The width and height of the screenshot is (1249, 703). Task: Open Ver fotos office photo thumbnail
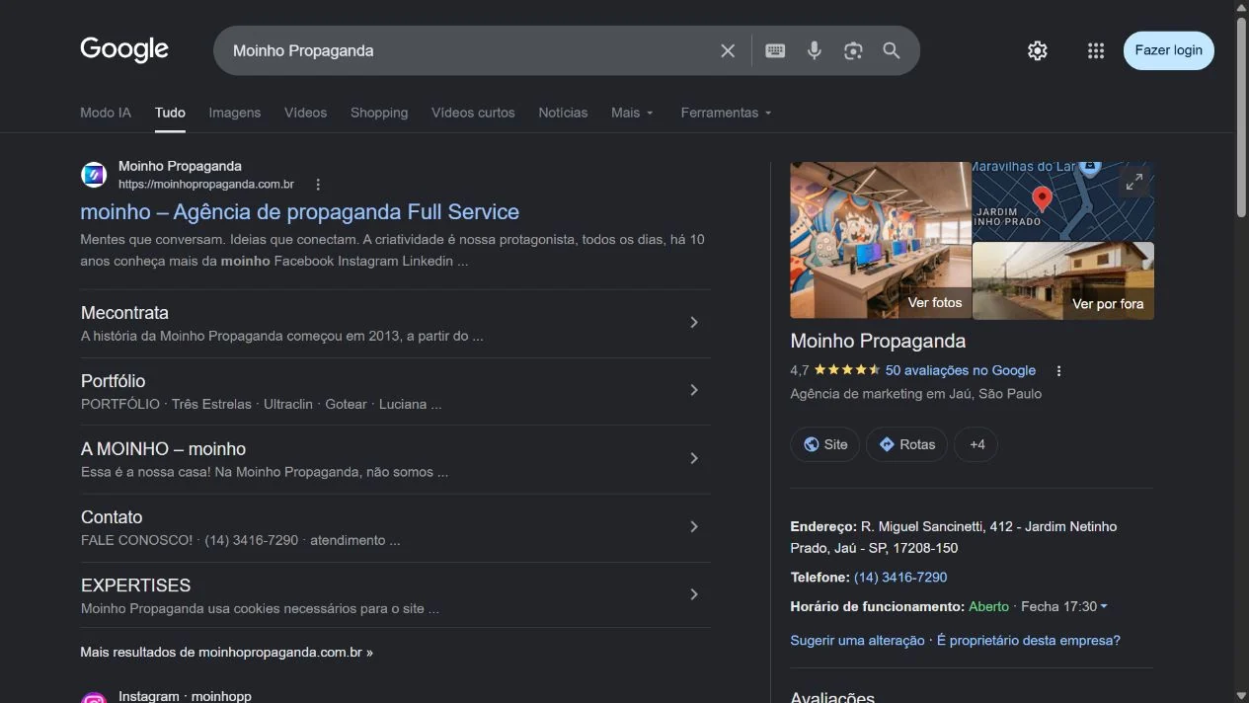coord(881,240)
